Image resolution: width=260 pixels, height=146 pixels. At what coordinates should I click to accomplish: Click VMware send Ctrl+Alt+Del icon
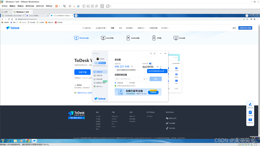[64, 6]
